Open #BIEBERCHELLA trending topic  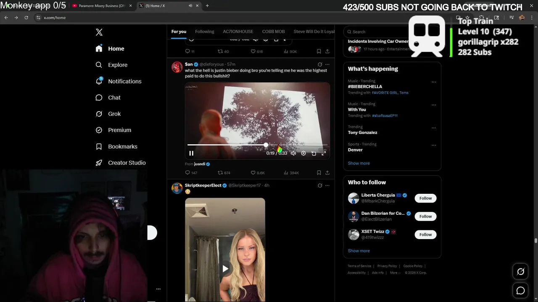(x=365, y=87)
